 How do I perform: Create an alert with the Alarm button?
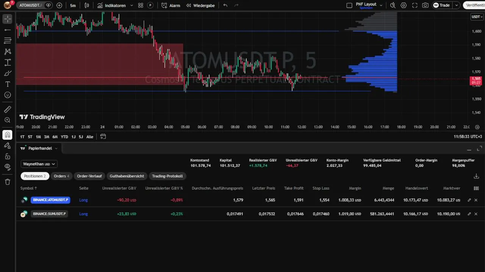tap(171, 5)
